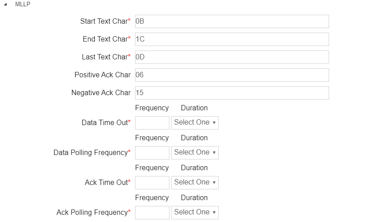
Task: Click Data Polling Frequency input box
Action: click(152, 153)
